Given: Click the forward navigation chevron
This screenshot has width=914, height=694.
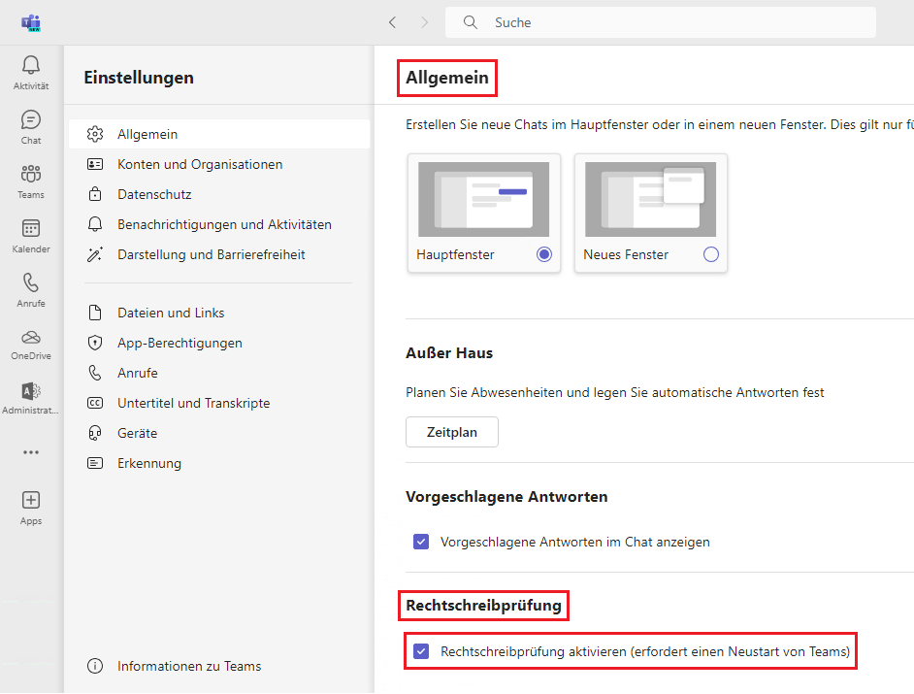Looking at the screenshot, I should pyautogui.click(x=425, y=22).
